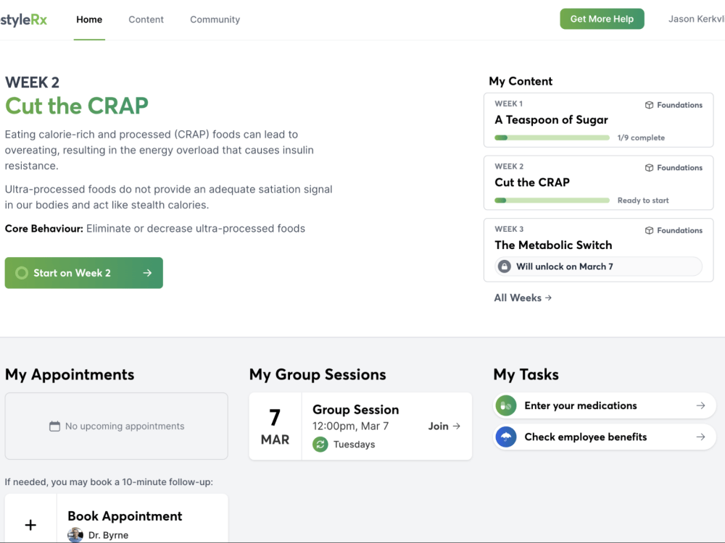Click the lock icon on The Metabolic Switch
Image resolution: width=725 pixels, height=543 pixels.
point(505,266)
